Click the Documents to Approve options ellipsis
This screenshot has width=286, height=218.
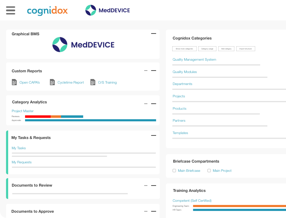tap(146, 211)
